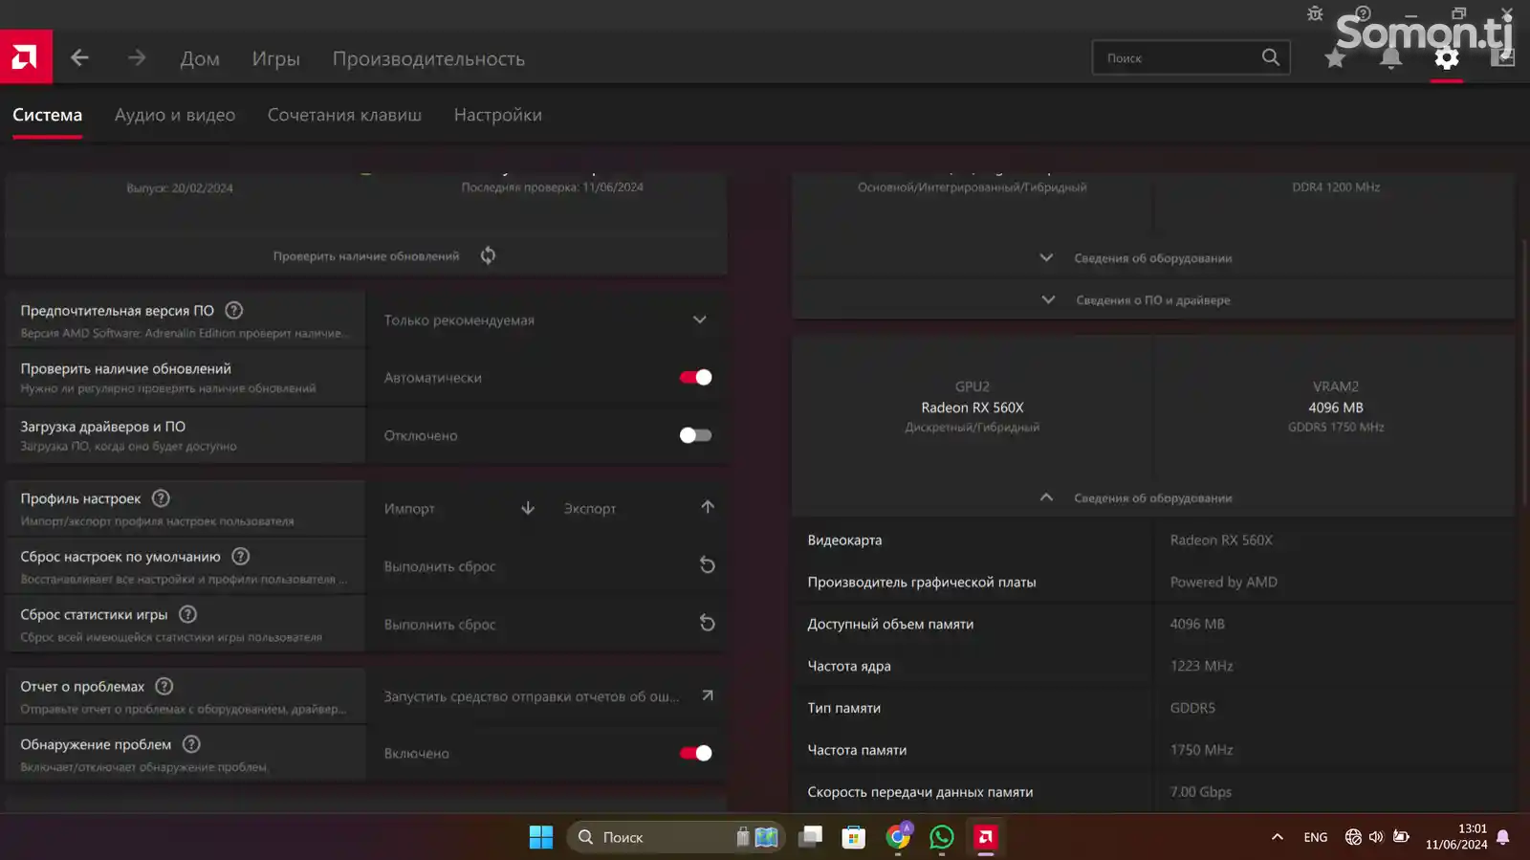Open the taskbar volume icon
The height and width of the screenshot is (860, 1530).
tap(1376, 837)
